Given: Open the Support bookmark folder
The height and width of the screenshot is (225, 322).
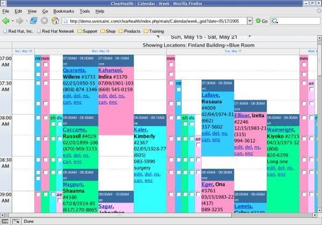Looking at the screenshot, I should pos(86,31).
